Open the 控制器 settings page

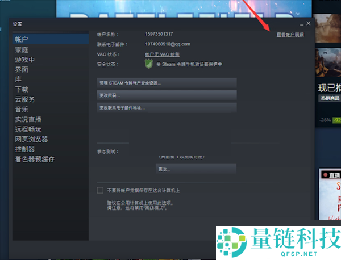pyautogui.click(x=25, y=149)
